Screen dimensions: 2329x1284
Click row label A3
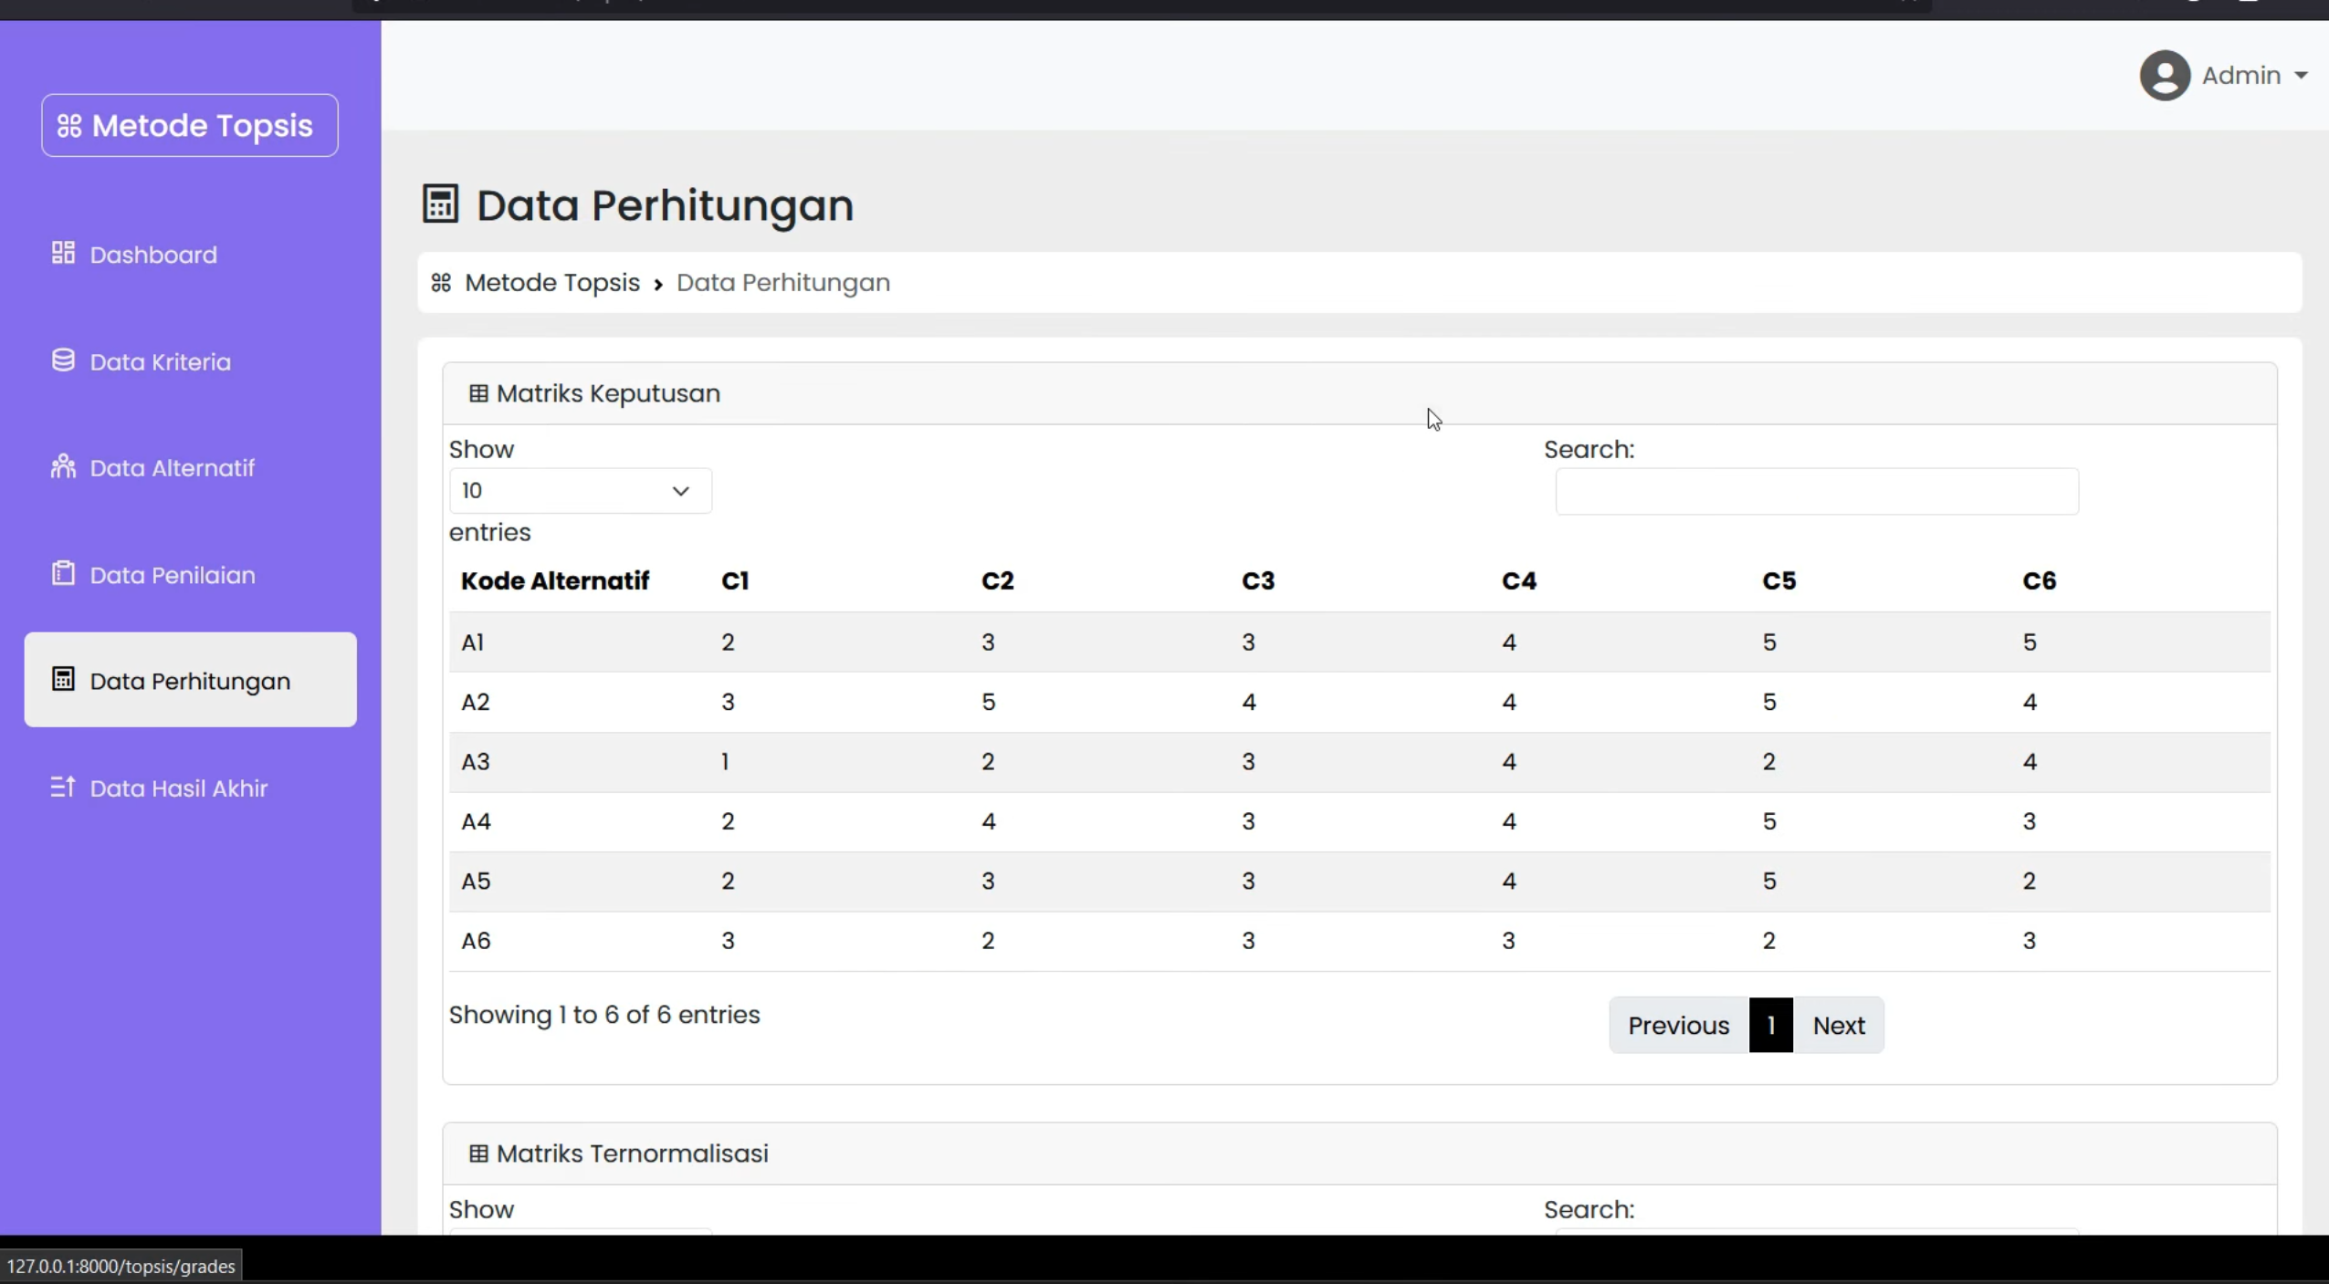(x=475, y=762)
